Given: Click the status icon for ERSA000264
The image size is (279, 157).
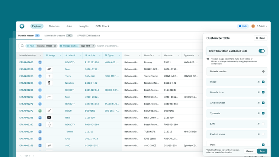Looking at the screenshot, I should (40, 83).
